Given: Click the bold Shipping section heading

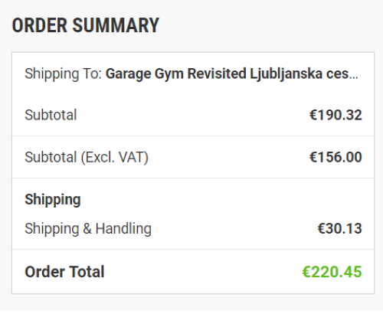Looking at the screenshot, I should click(x=53, y=200).
